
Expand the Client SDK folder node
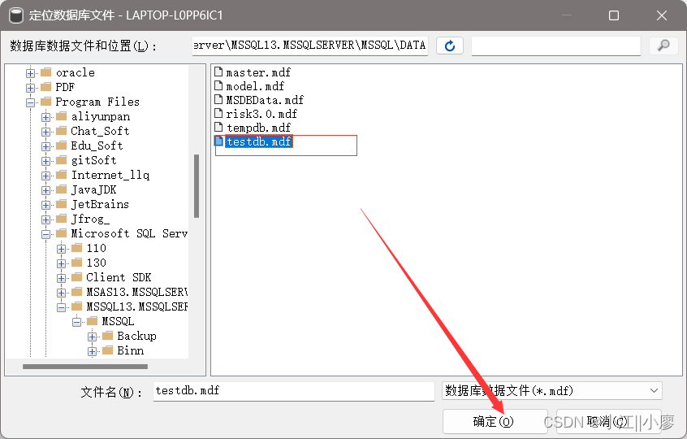[x=62, y=279]
